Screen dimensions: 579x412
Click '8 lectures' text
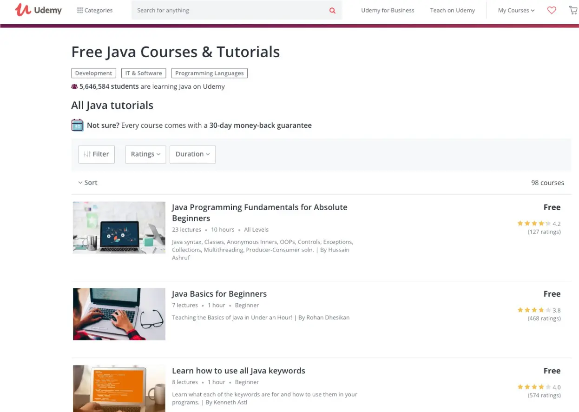[184, 382]
